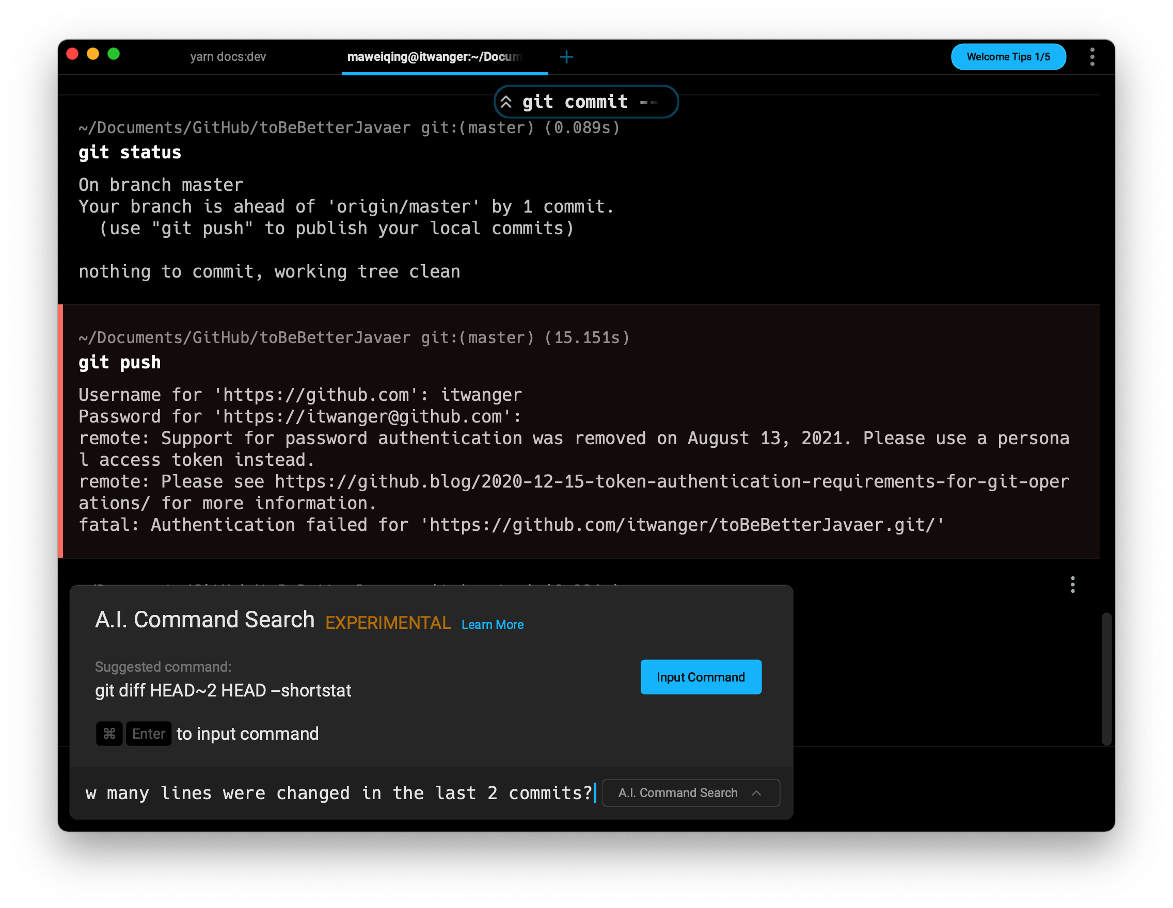
Task: Open a new terminal tab with the plus icon
Action: [567, 56]
